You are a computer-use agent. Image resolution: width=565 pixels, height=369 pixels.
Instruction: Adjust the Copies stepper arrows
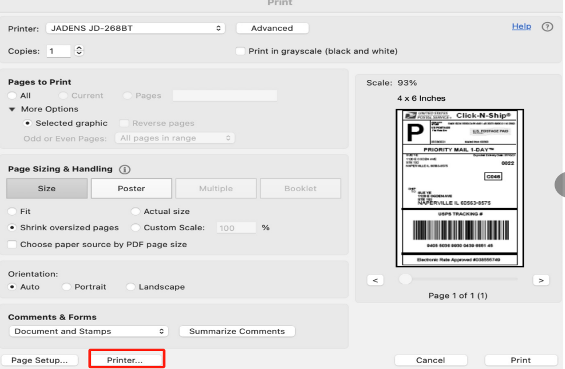tap(79, 51)
